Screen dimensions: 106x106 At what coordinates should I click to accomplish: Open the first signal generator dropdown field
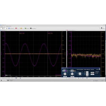(87, 72)
